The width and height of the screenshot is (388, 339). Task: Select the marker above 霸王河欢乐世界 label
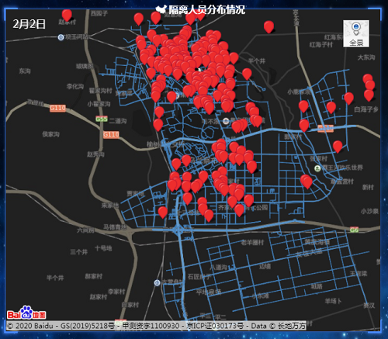(x=338, y=147)
